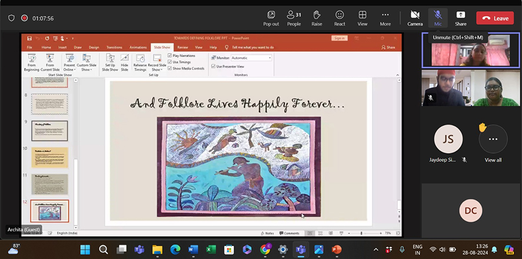Uncheck Show Media Controls
The height and width of the screenshot is (259, 522).
click(170, 68)
